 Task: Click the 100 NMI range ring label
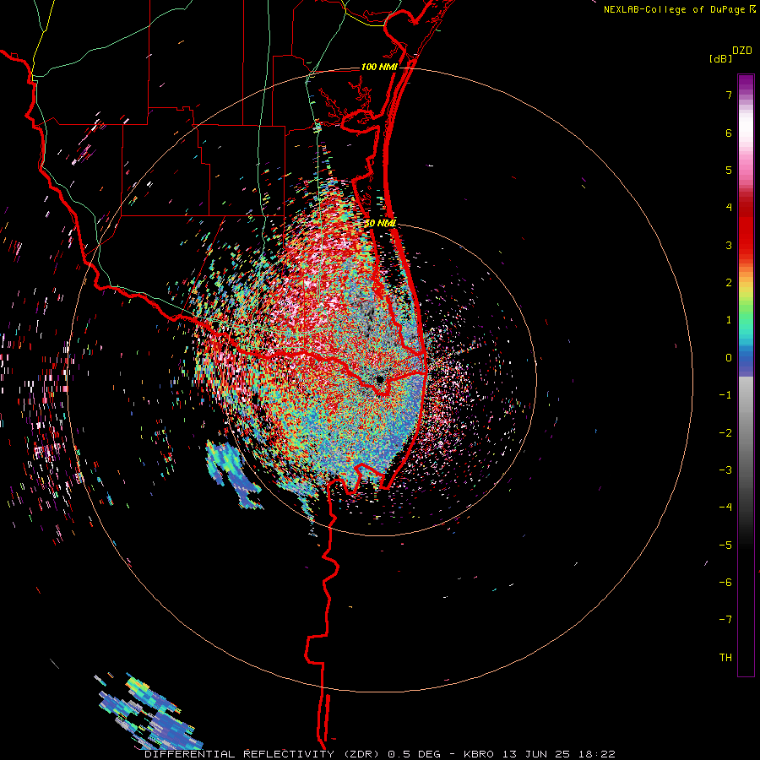click(379, 67)
